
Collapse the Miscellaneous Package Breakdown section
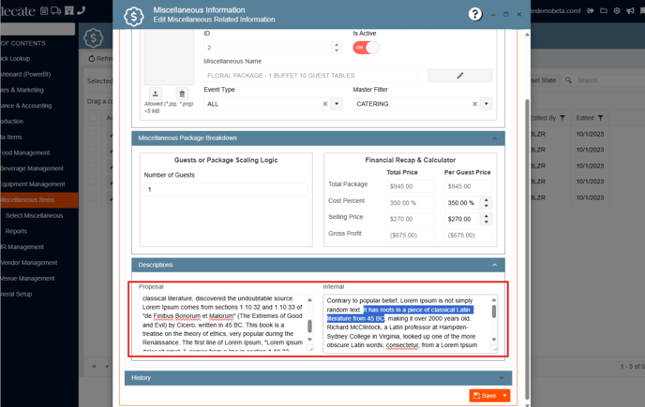[494, 138]
